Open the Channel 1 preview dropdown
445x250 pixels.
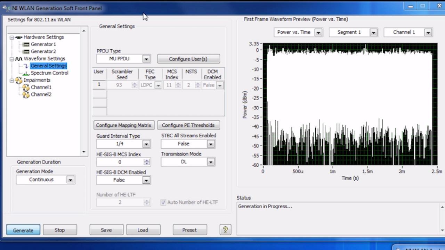(428, 32)
